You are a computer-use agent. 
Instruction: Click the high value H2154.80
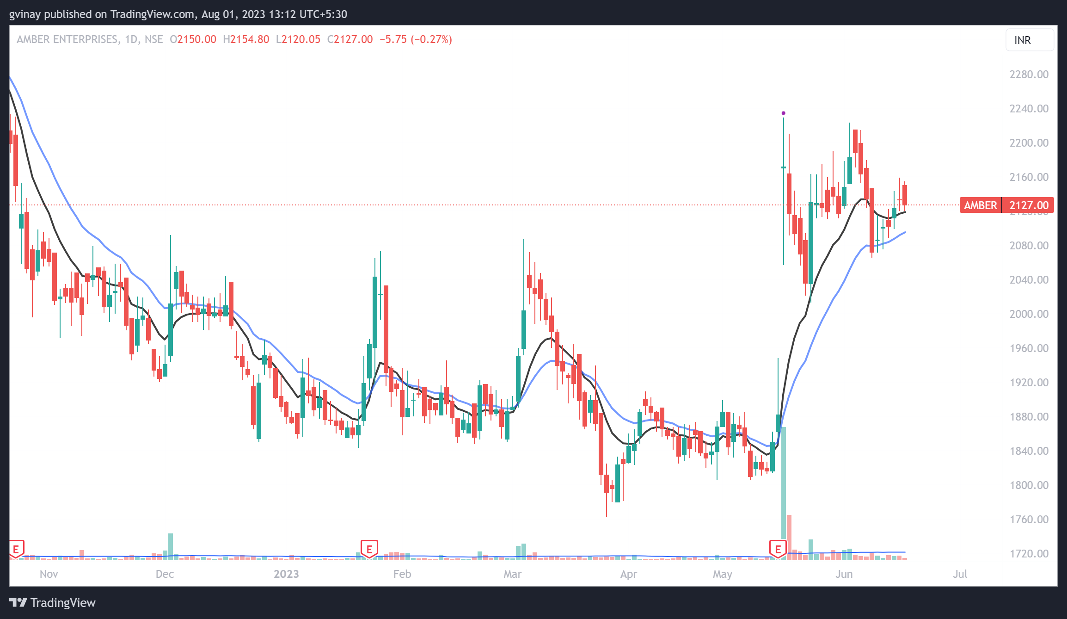[246, 39]
